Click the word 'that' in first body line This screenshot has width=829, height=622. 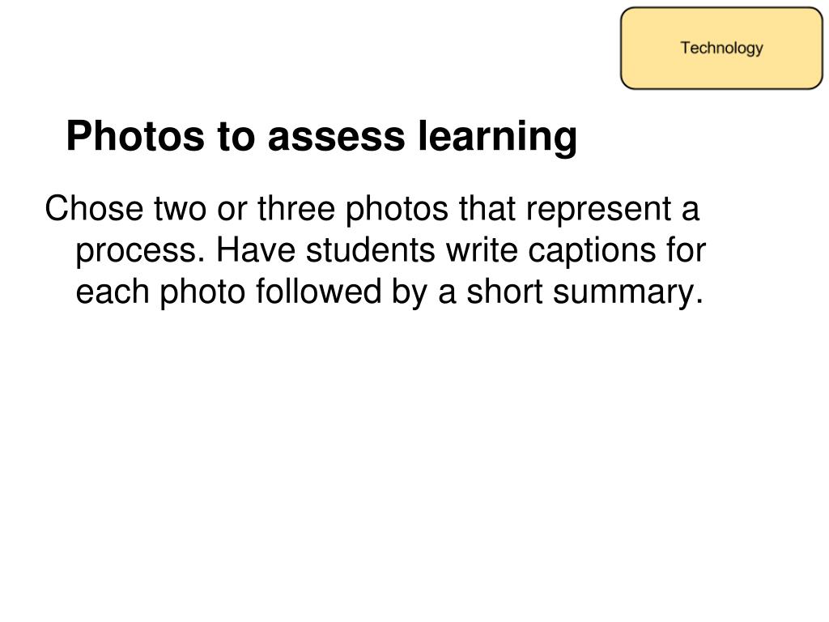click(x=487, y=208)
